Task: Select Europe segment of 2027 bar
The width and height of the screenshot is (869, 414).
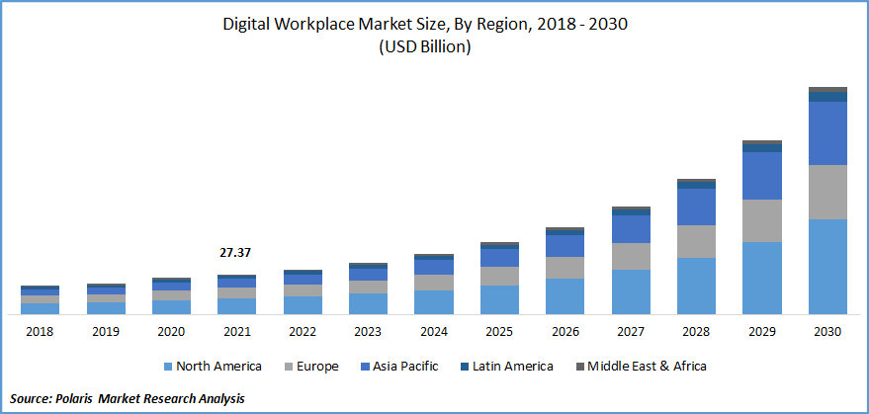Action: (631, 257)
